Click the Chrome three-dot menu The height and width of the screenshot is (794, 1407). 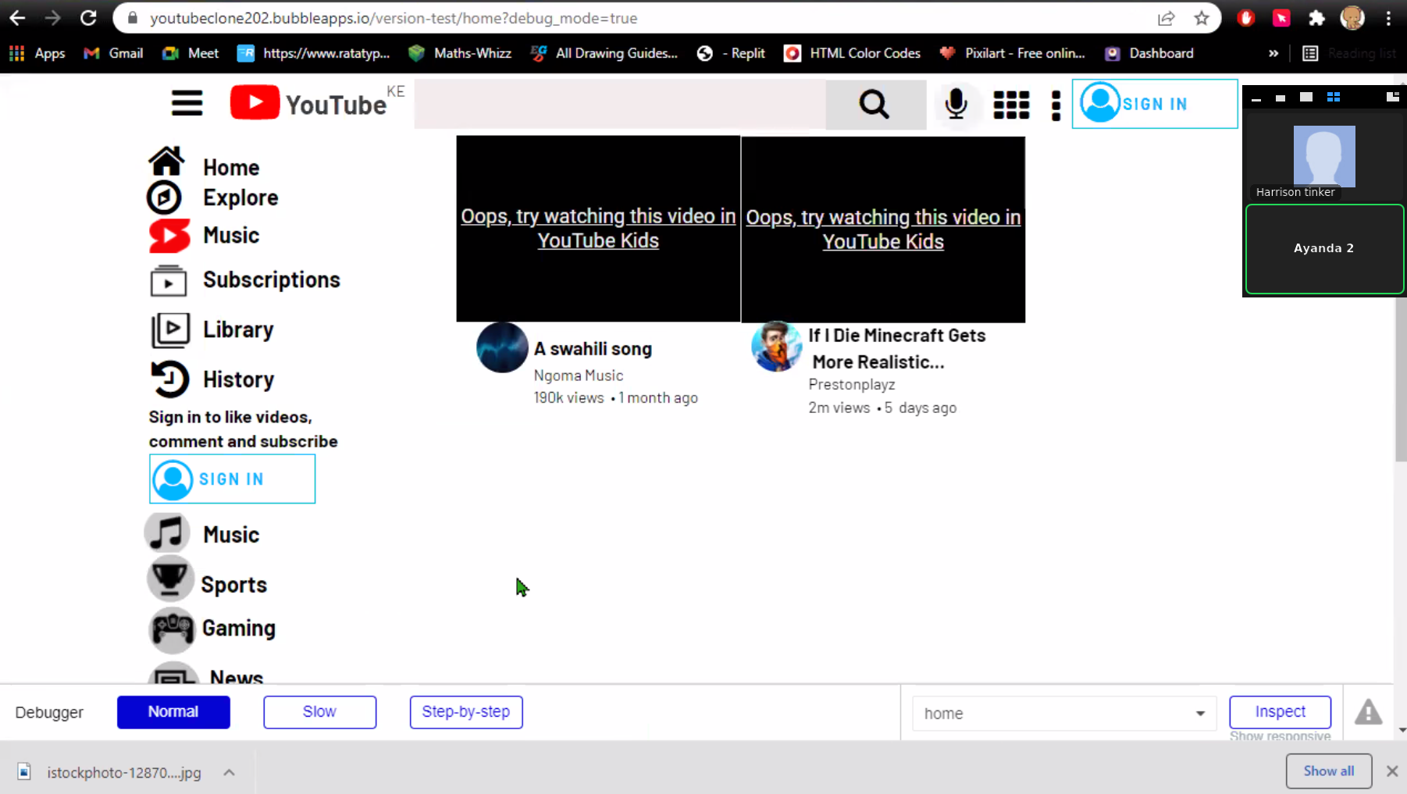click(1388, 18)
